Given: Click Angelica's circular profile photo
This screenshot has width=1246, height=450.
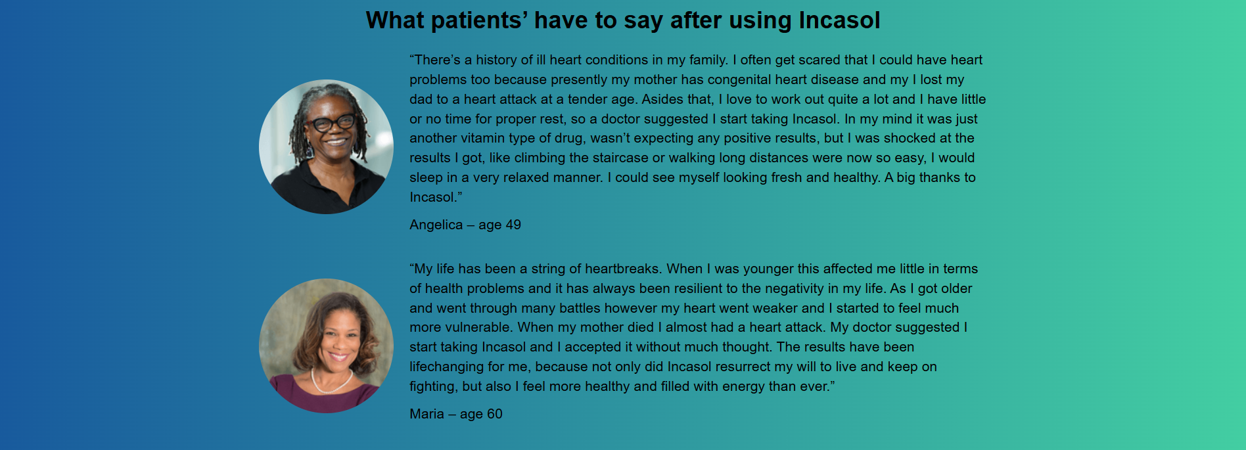Looking at the screenshot, I should 326,146.
